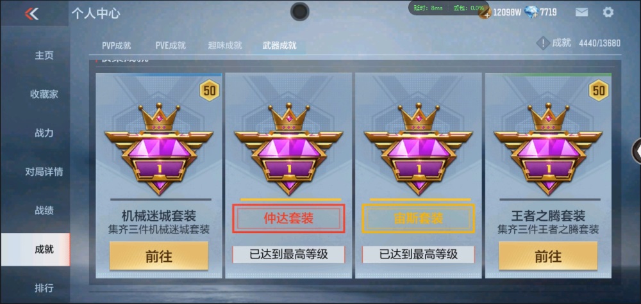Click 前往 under 王者之腾套装
The height and width of the screenshot is (304, 641).
click(x=548, y=256)
